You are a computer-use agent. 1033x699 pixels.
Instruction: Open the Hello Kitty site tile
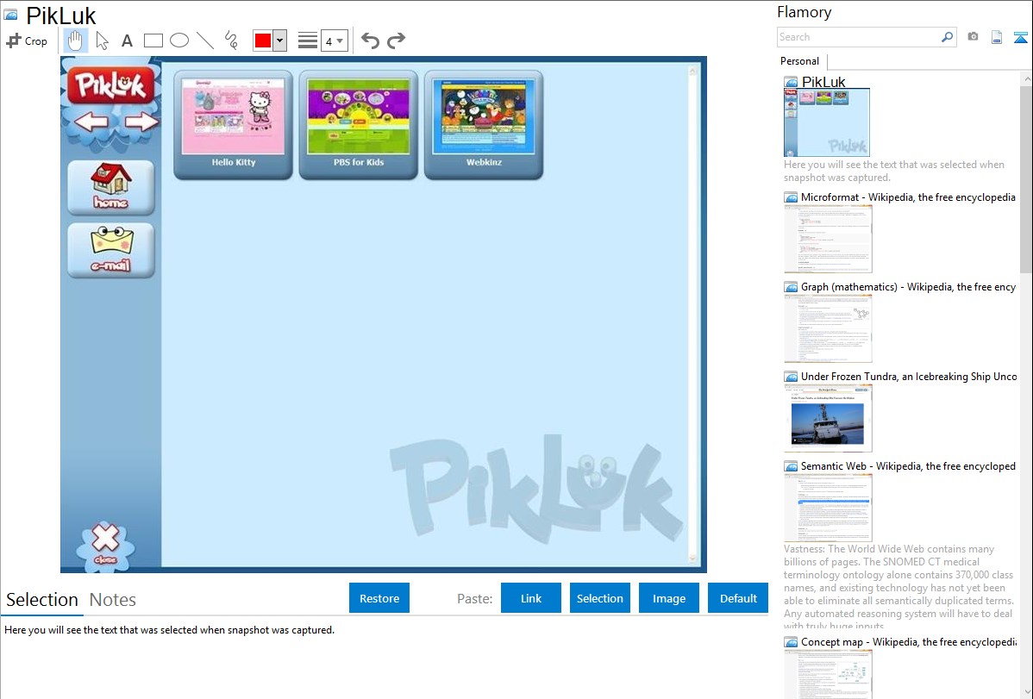coord(233,124)
